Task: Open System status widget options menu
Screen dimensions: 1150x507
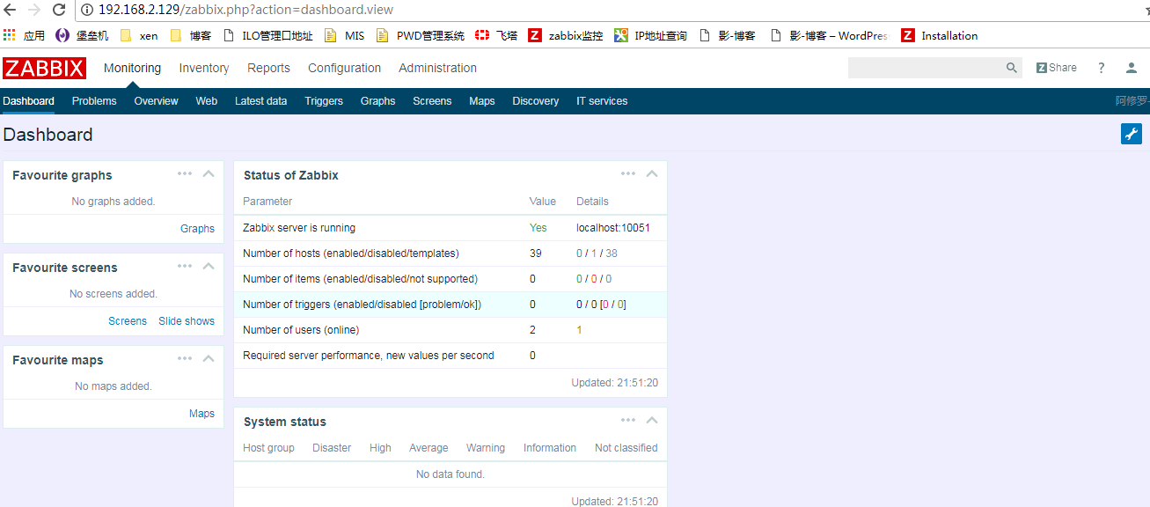Action: (628, 420)
